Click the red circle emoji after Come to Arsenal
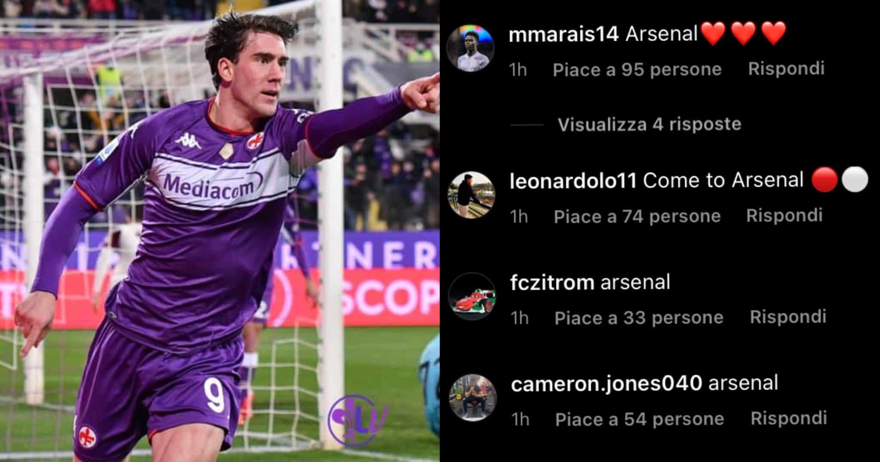The width and height of the screenshot is (880, 462). pyautogui.click(x=825, y=180)
